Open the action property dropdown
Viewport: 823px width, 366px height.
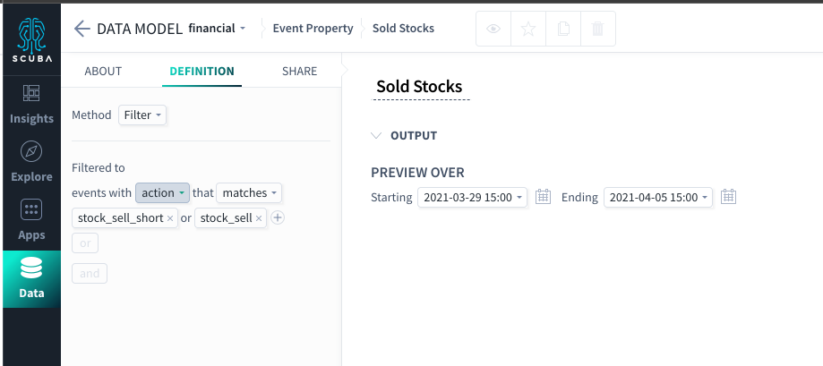pos(163,193)
